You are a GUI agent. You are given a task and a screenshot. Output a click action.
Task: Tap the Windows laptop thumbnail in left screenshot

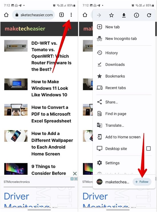[x=16, y=84]
